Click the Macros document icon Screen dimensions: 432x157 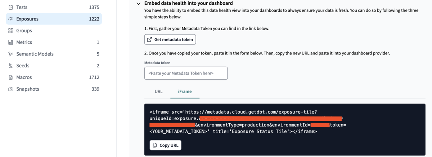click(x=10, y=77)
